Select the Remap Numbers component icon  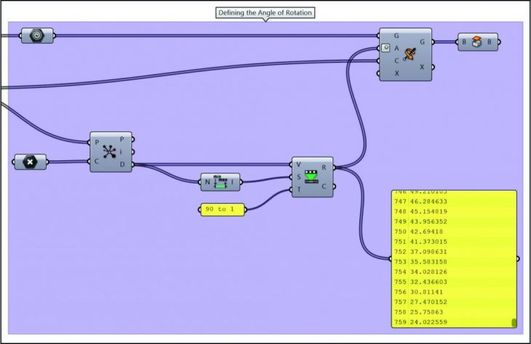(312, 177)
